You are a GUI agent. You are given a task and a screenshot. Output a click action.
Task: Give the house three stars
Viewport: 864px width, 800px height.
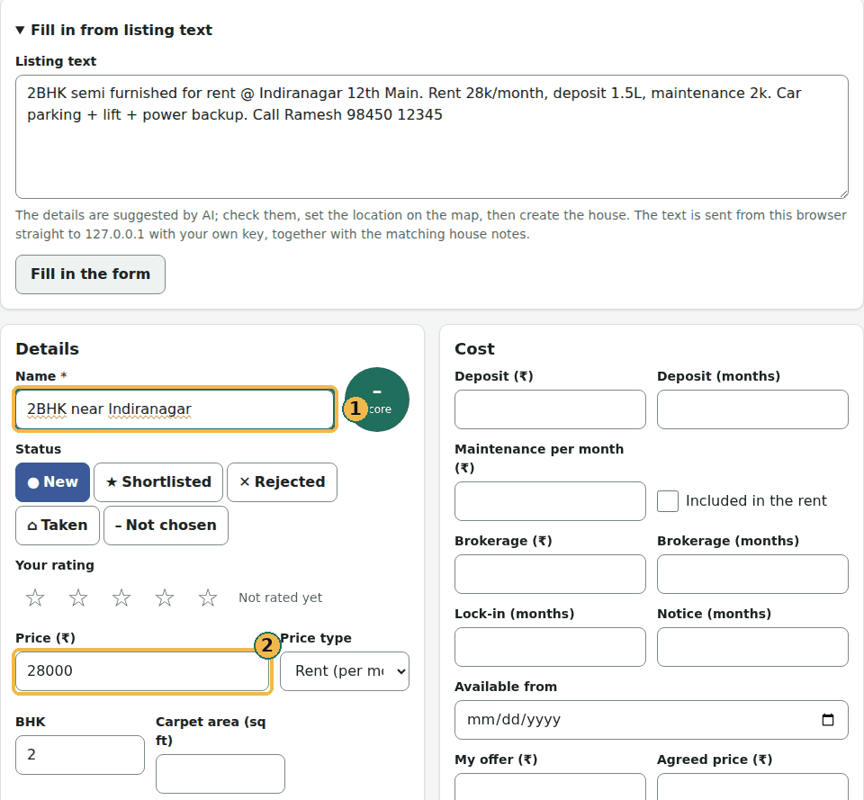[x=121, y=598]
